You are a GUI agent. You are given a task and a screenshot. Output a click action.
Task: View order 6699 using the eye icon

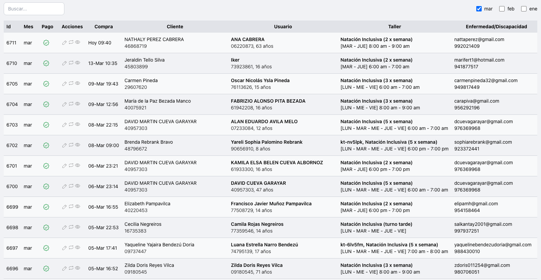click(78, 206)
